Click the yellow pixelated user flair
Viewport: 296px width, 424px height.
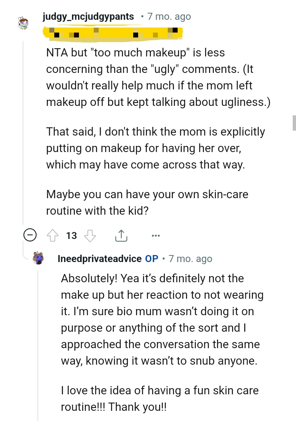113,32
